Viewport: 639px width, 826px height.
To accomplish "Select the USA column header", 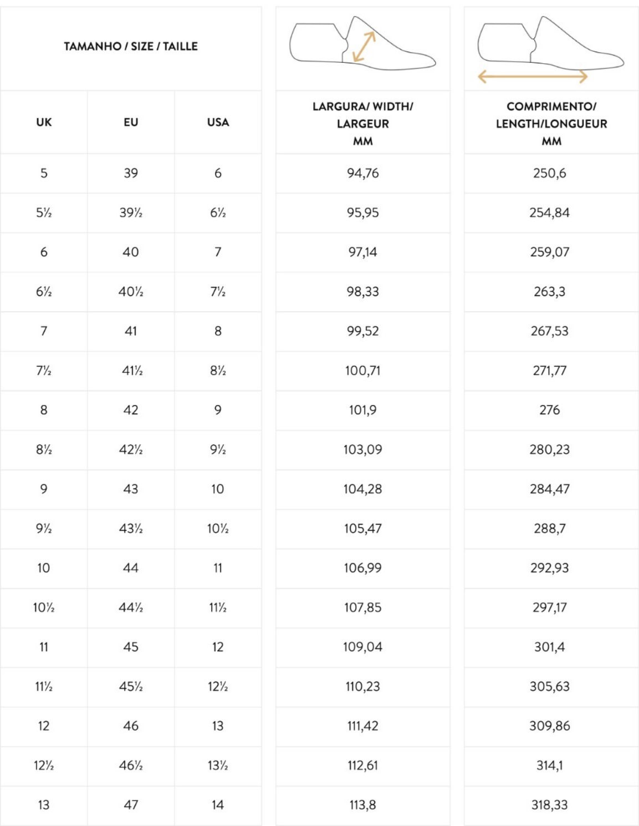I will [x=218, y=123].
